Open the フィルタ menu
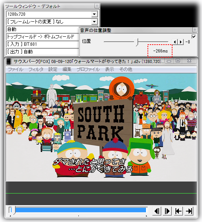Viewport: 202px width, 222px height. coord(36,69)
